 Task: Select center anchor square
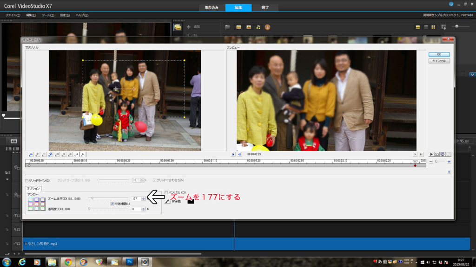[x=37, y=204]
